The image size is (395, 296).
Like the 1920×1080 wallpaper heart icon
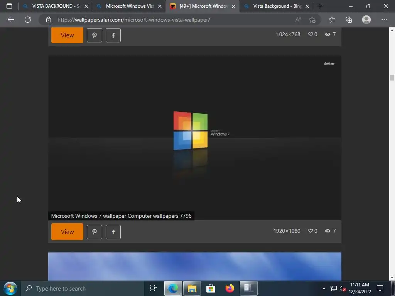pos(311,231)
